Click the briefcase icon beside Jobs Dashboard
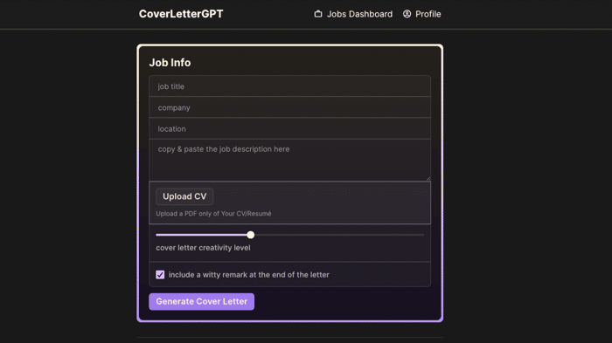 pyautogui.click(x=318, y=14)
